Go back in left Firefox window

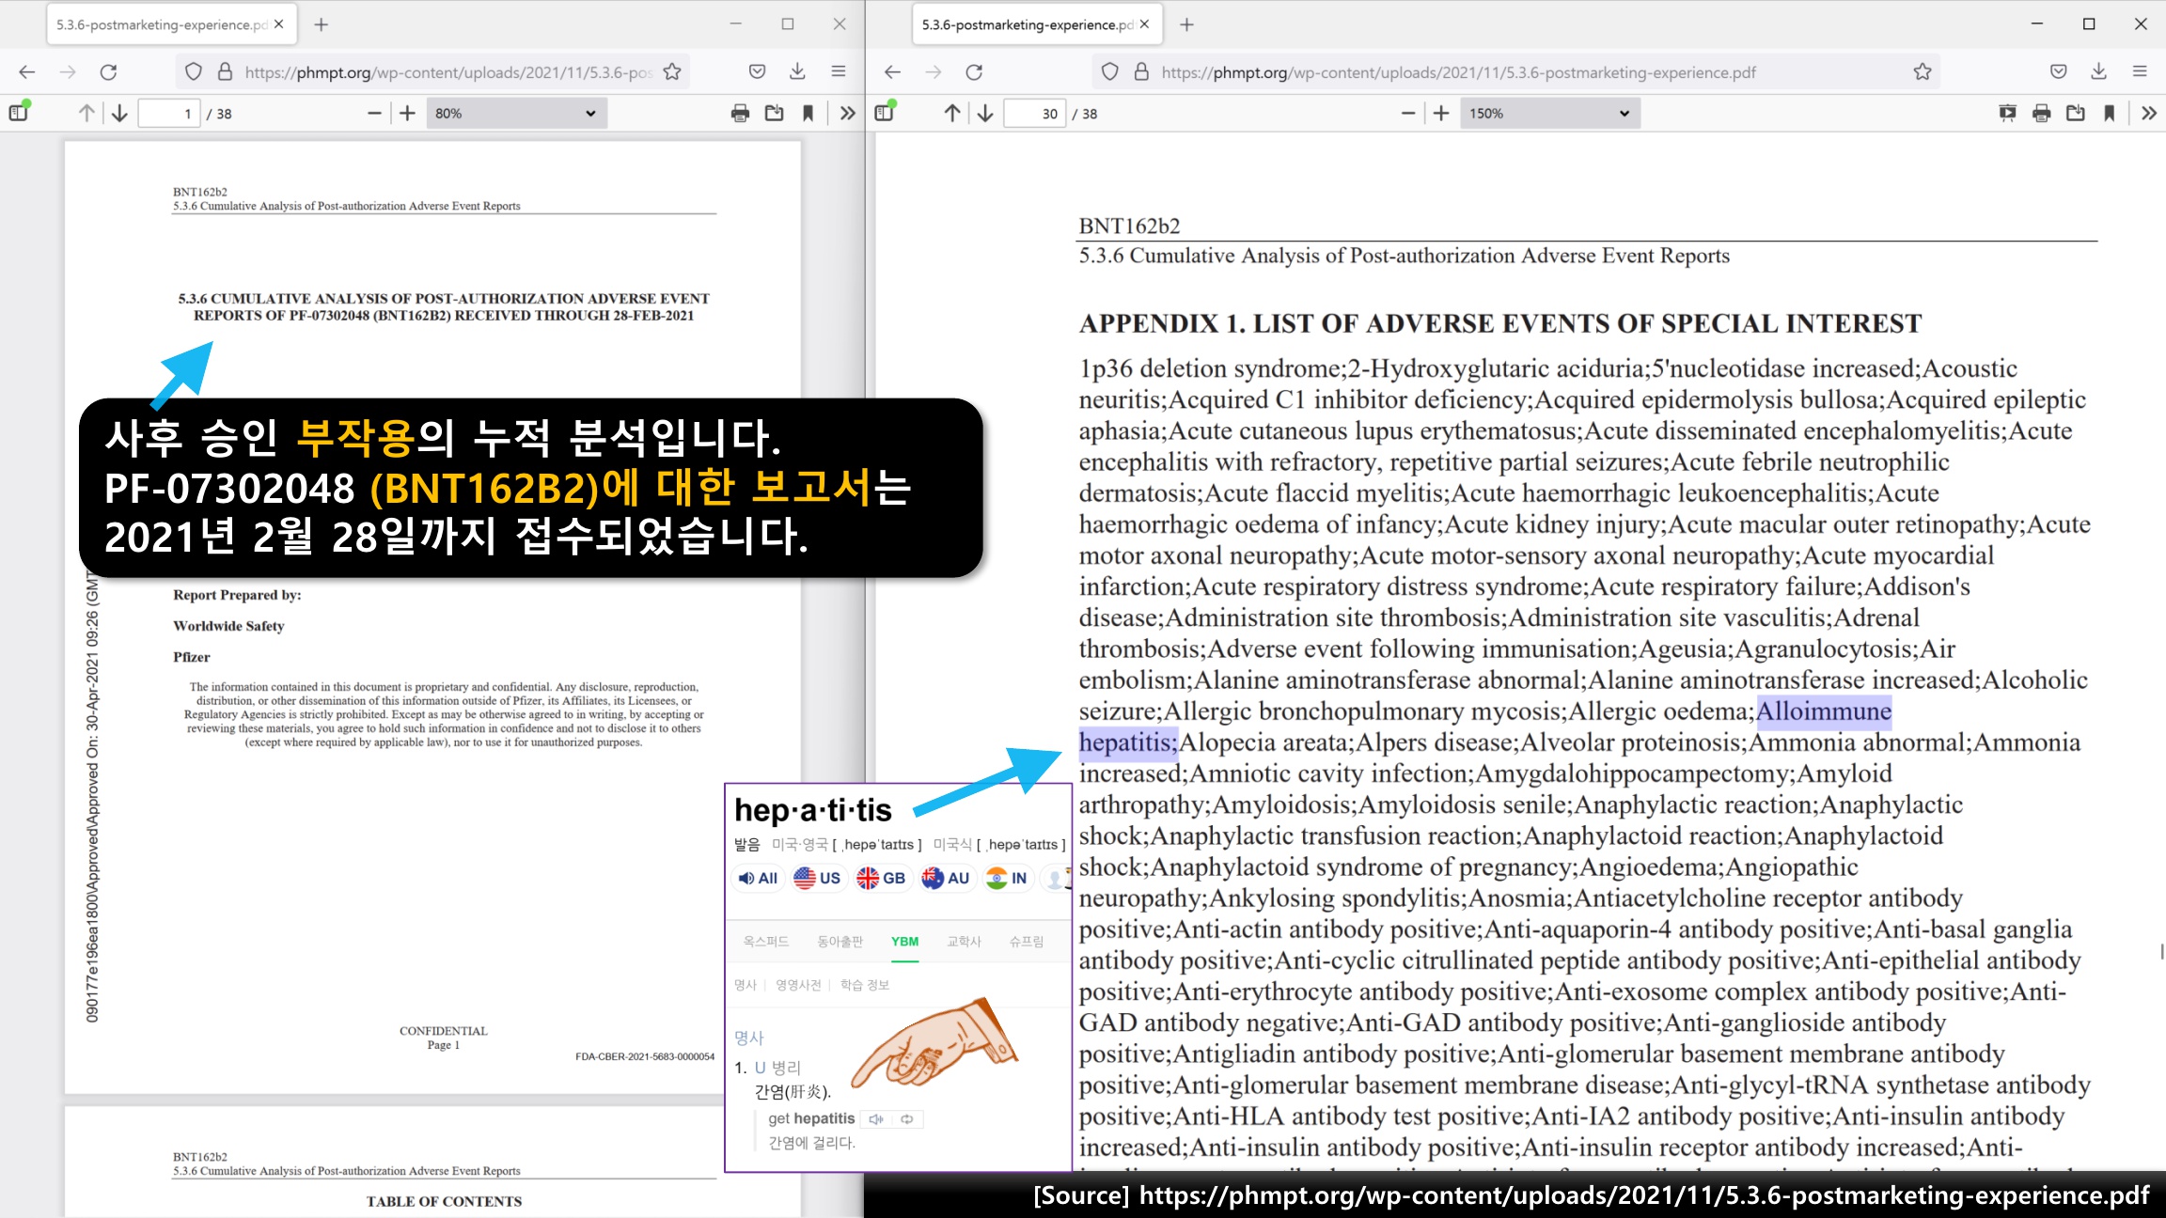(26, 71)
